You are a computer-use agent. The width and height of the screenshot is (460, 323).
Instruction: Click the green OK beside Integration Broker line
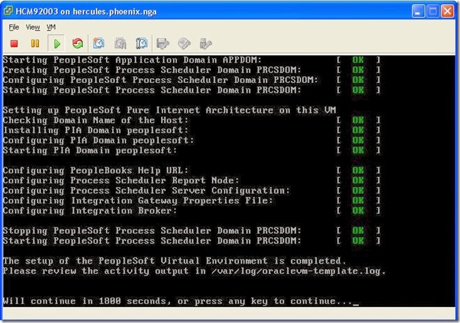358,211
